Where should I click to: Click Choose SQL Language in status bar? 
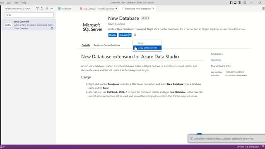[248, 147]
